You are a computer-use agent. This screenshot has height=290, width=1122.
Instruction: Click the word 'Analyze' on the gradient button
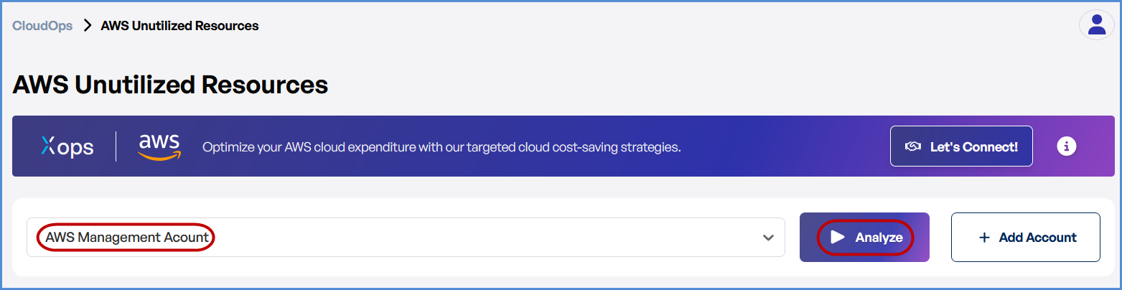tap(879, 238)
